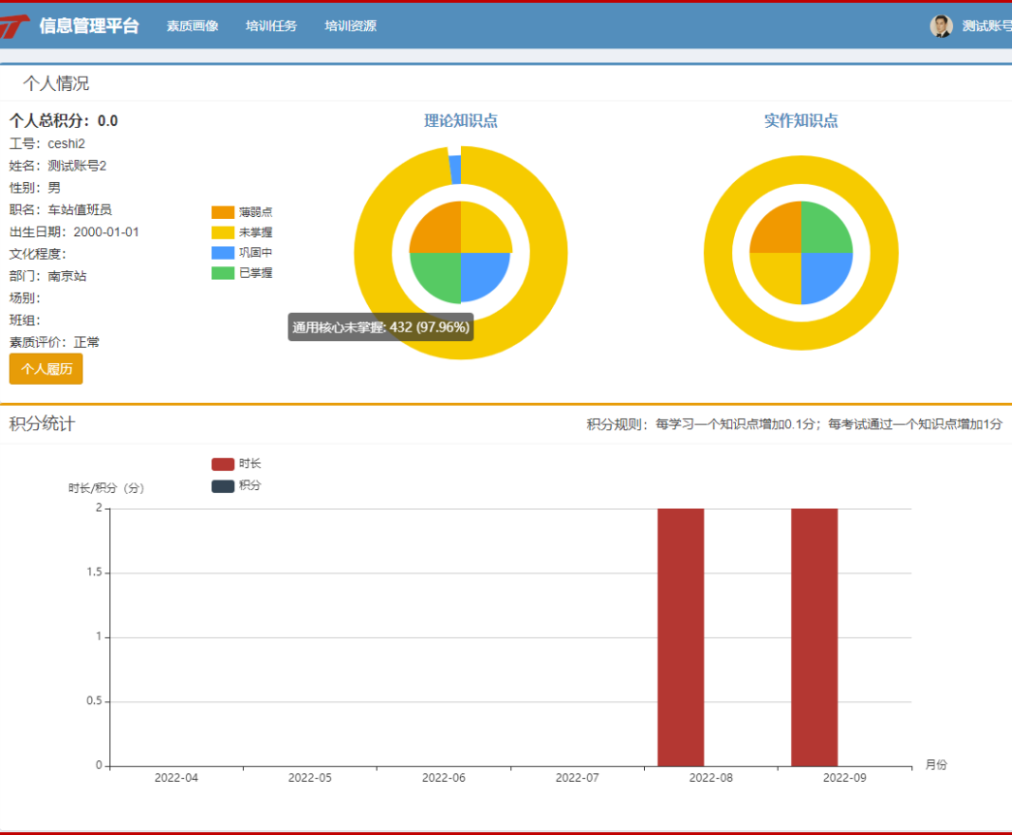Hide the 积分 series in chart legend

pos(236,485)
